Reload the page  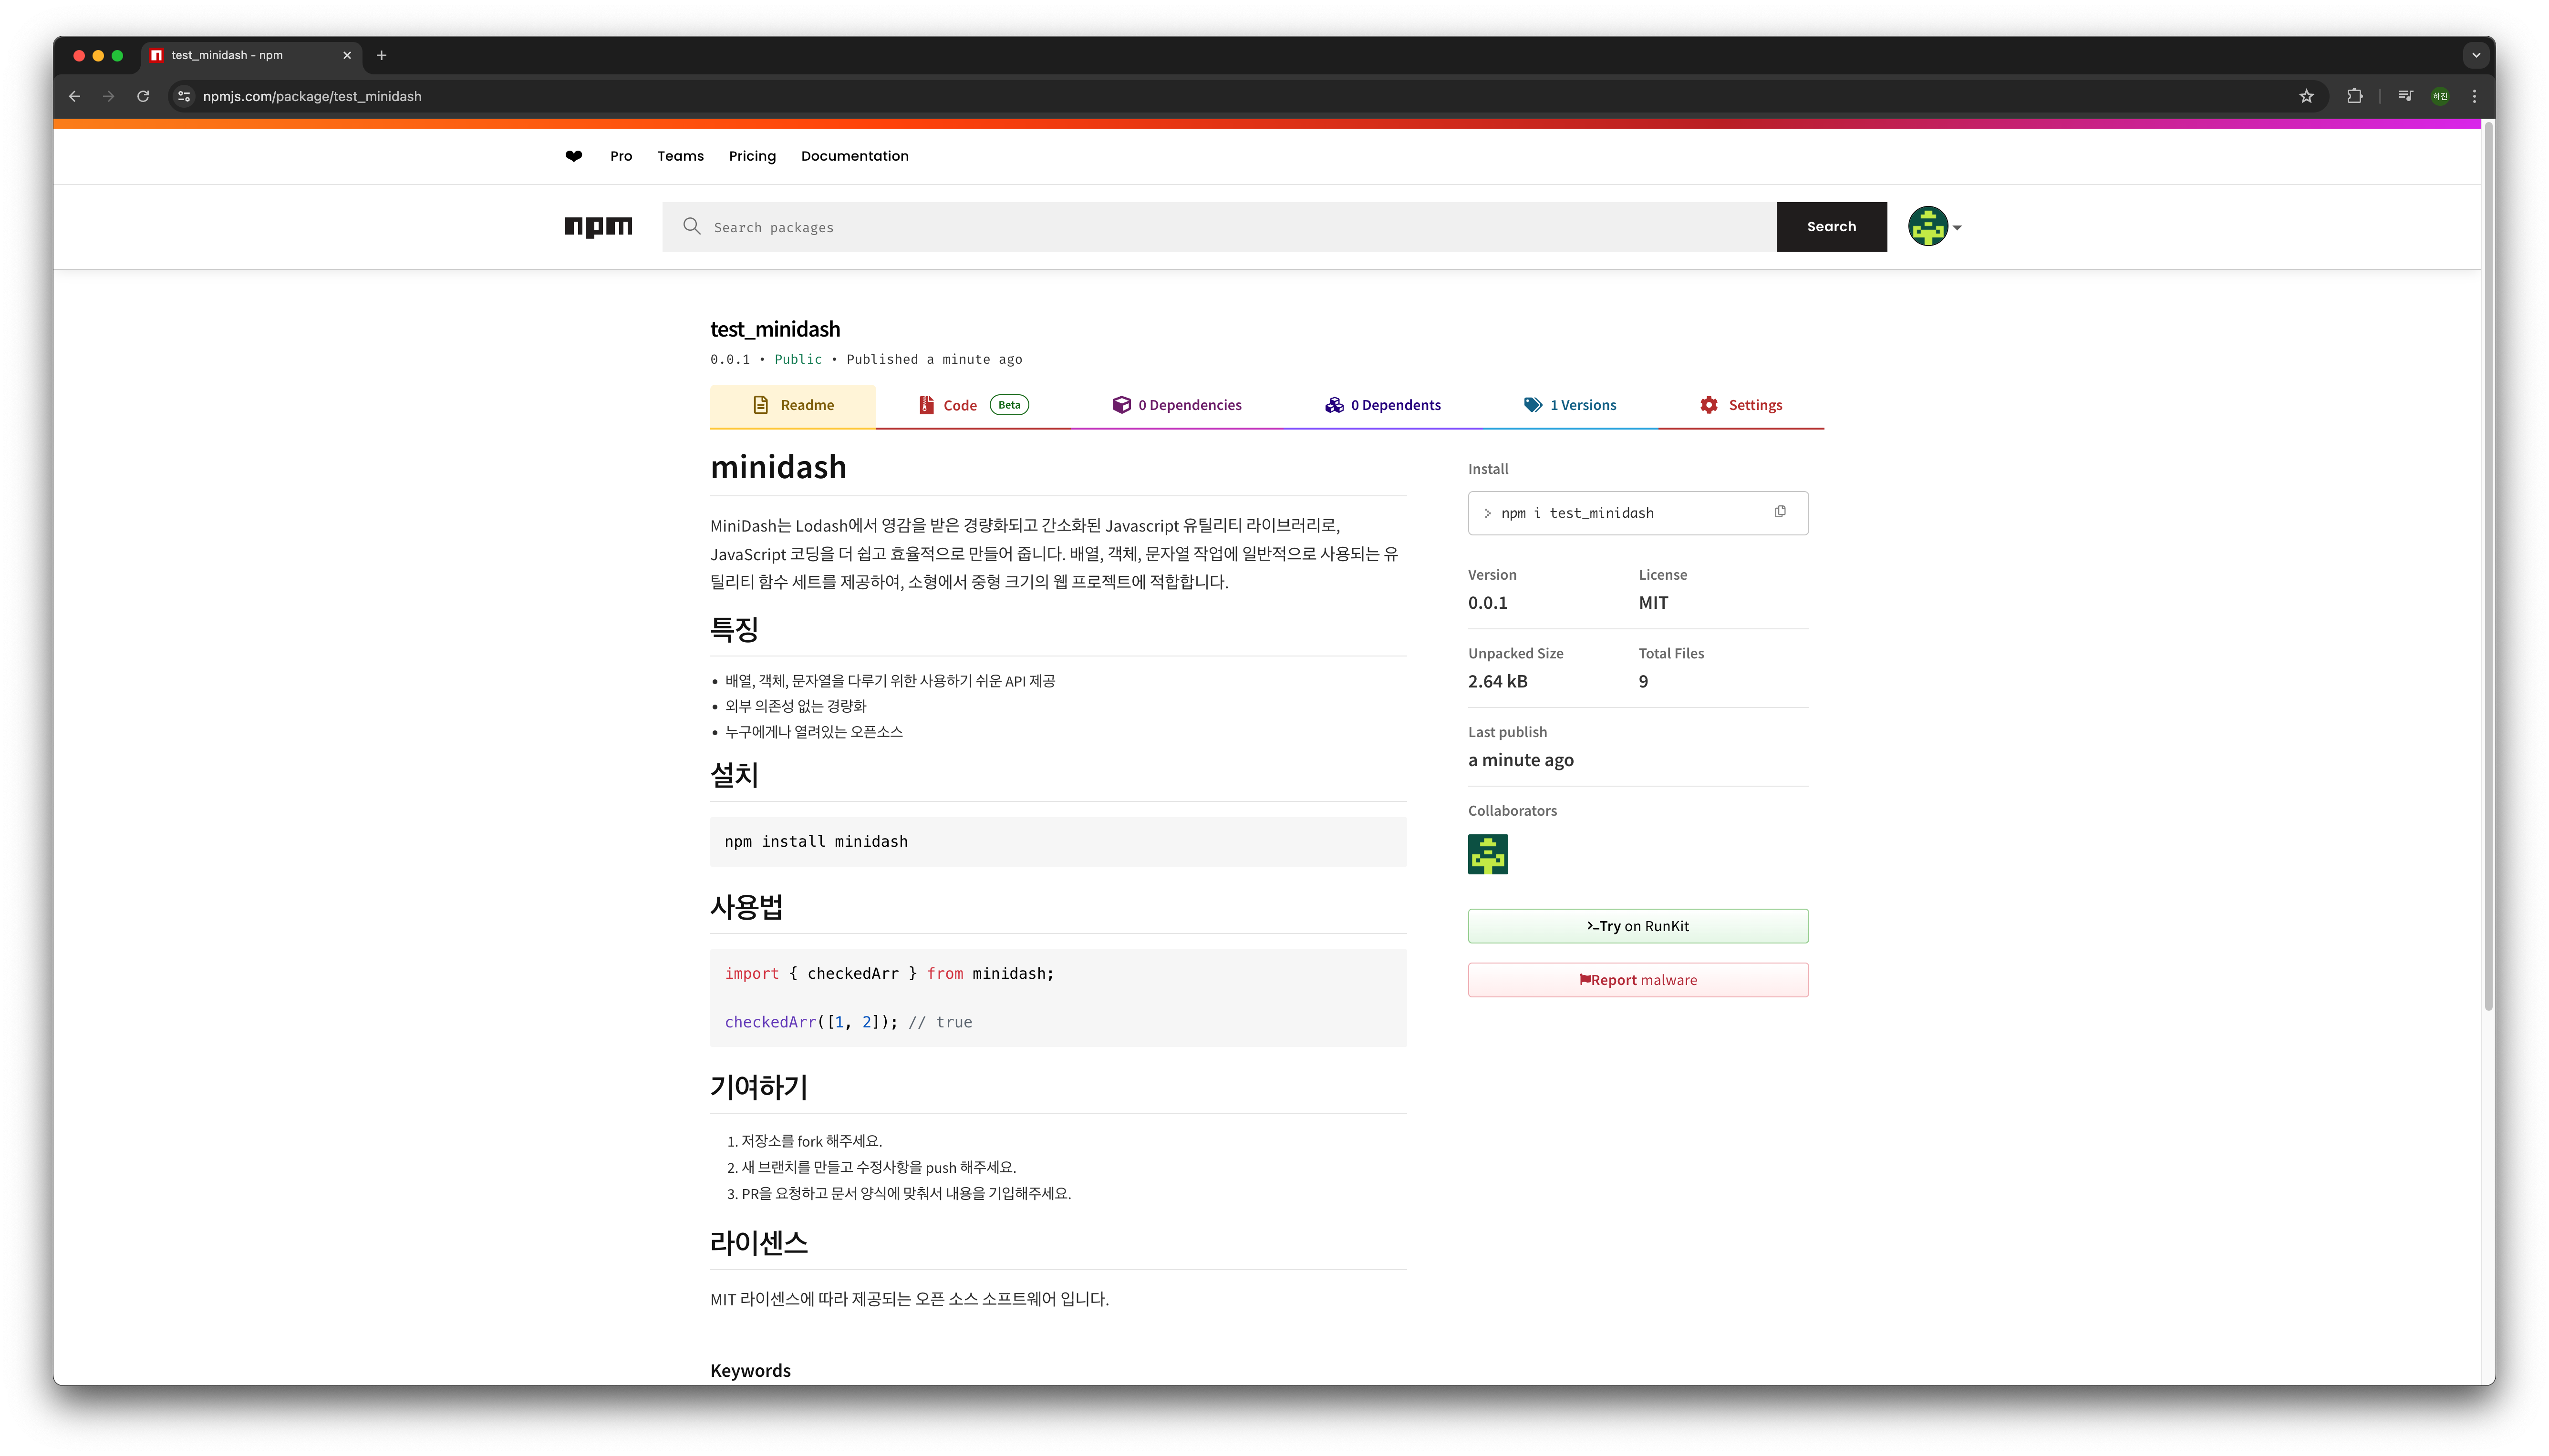click(x=143, y=96)
